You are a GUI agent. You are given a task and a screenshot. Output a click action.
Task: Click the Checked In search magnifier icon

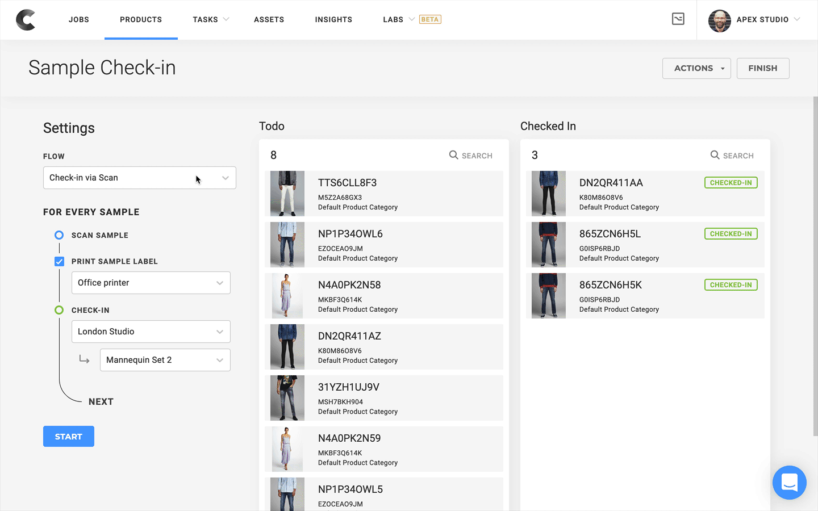click(x=715, y=155)
